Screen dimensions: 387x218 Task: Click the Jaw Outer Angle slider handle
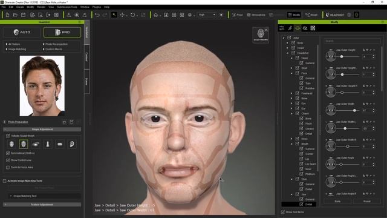[341, 164]
